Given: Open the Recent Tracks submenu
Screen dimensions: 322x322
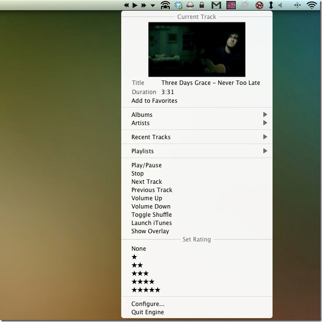Looking at the screenshot, I should click(x=196, y=137).
